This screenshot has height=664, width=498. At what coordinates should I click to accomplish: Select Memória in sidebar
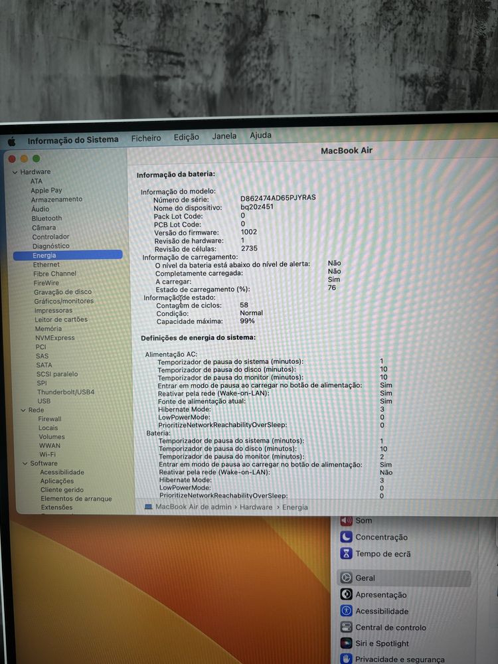[48, 329]
